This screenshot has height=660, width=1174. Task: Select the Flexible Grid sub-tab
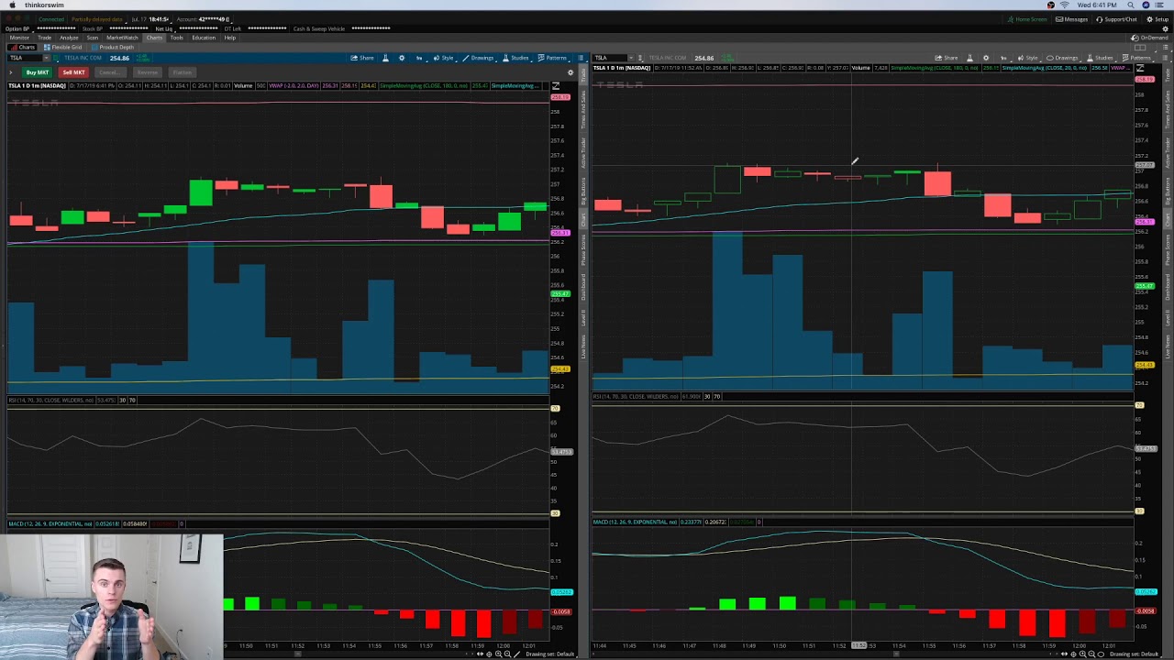[x=62, y=47]
